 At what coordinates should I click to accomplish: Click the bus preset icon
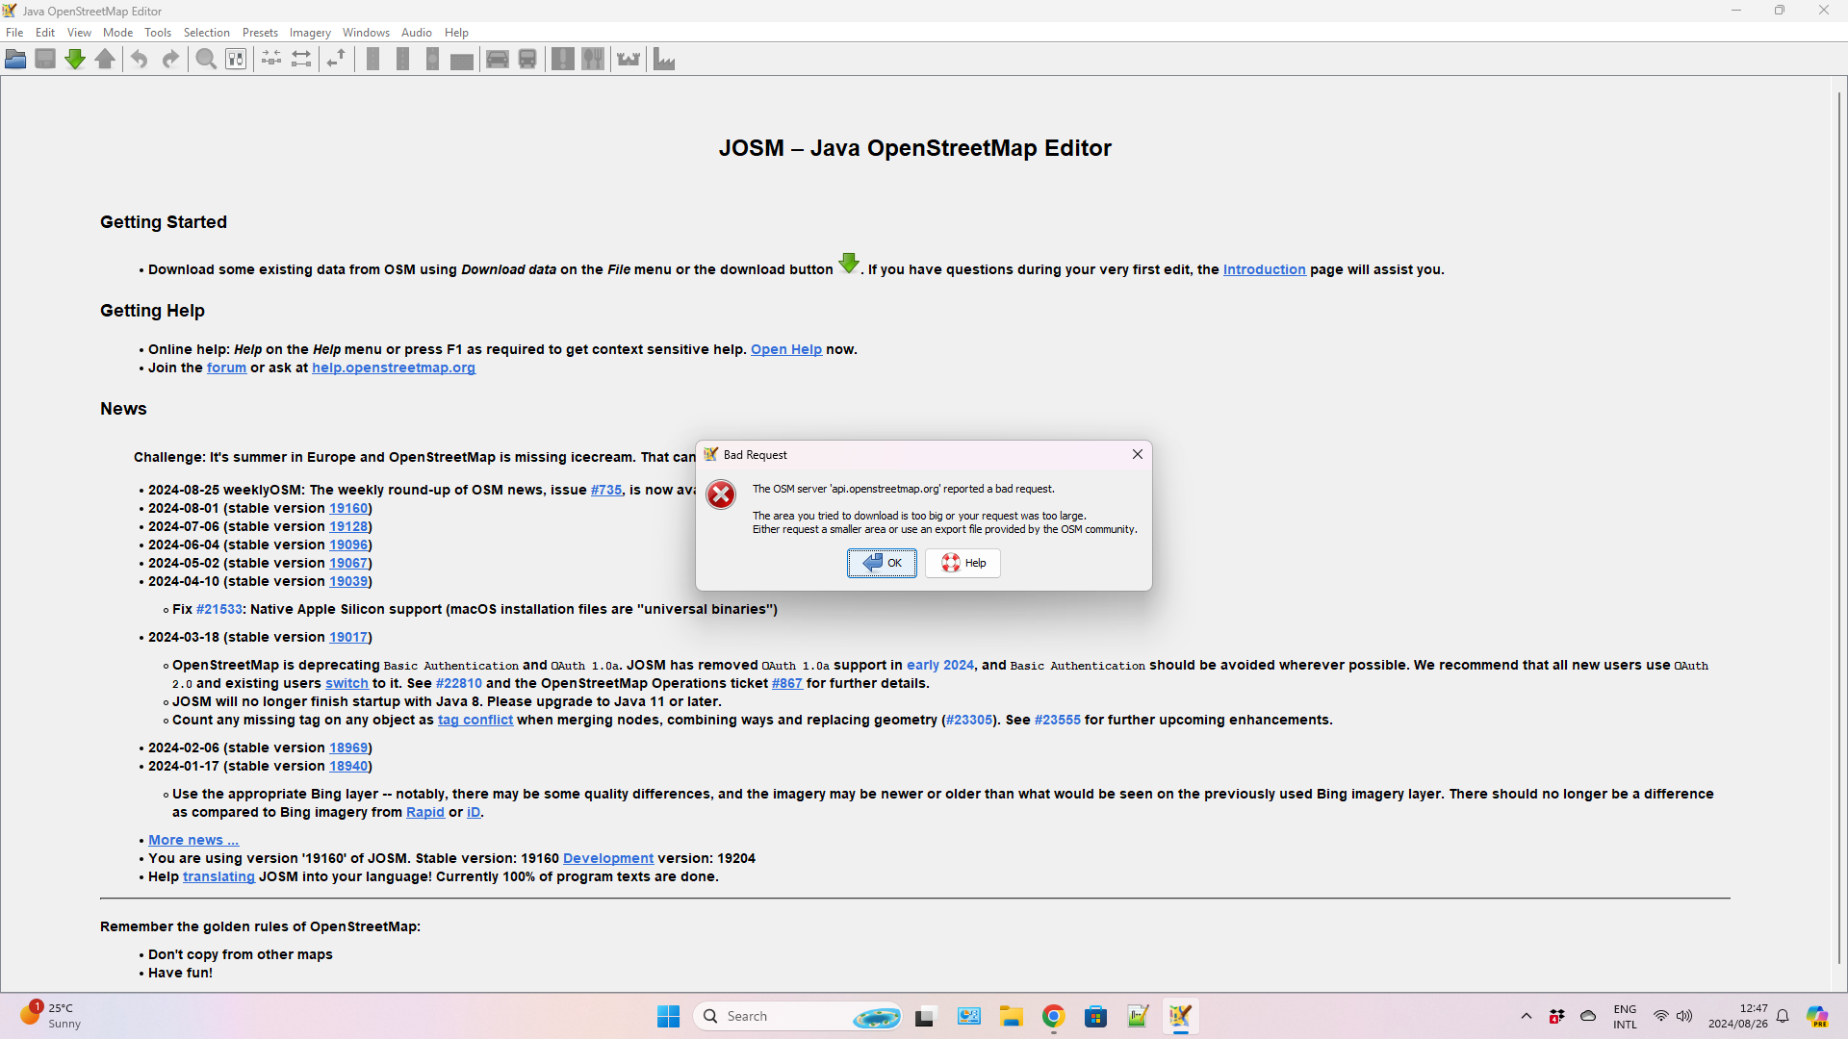527,60
